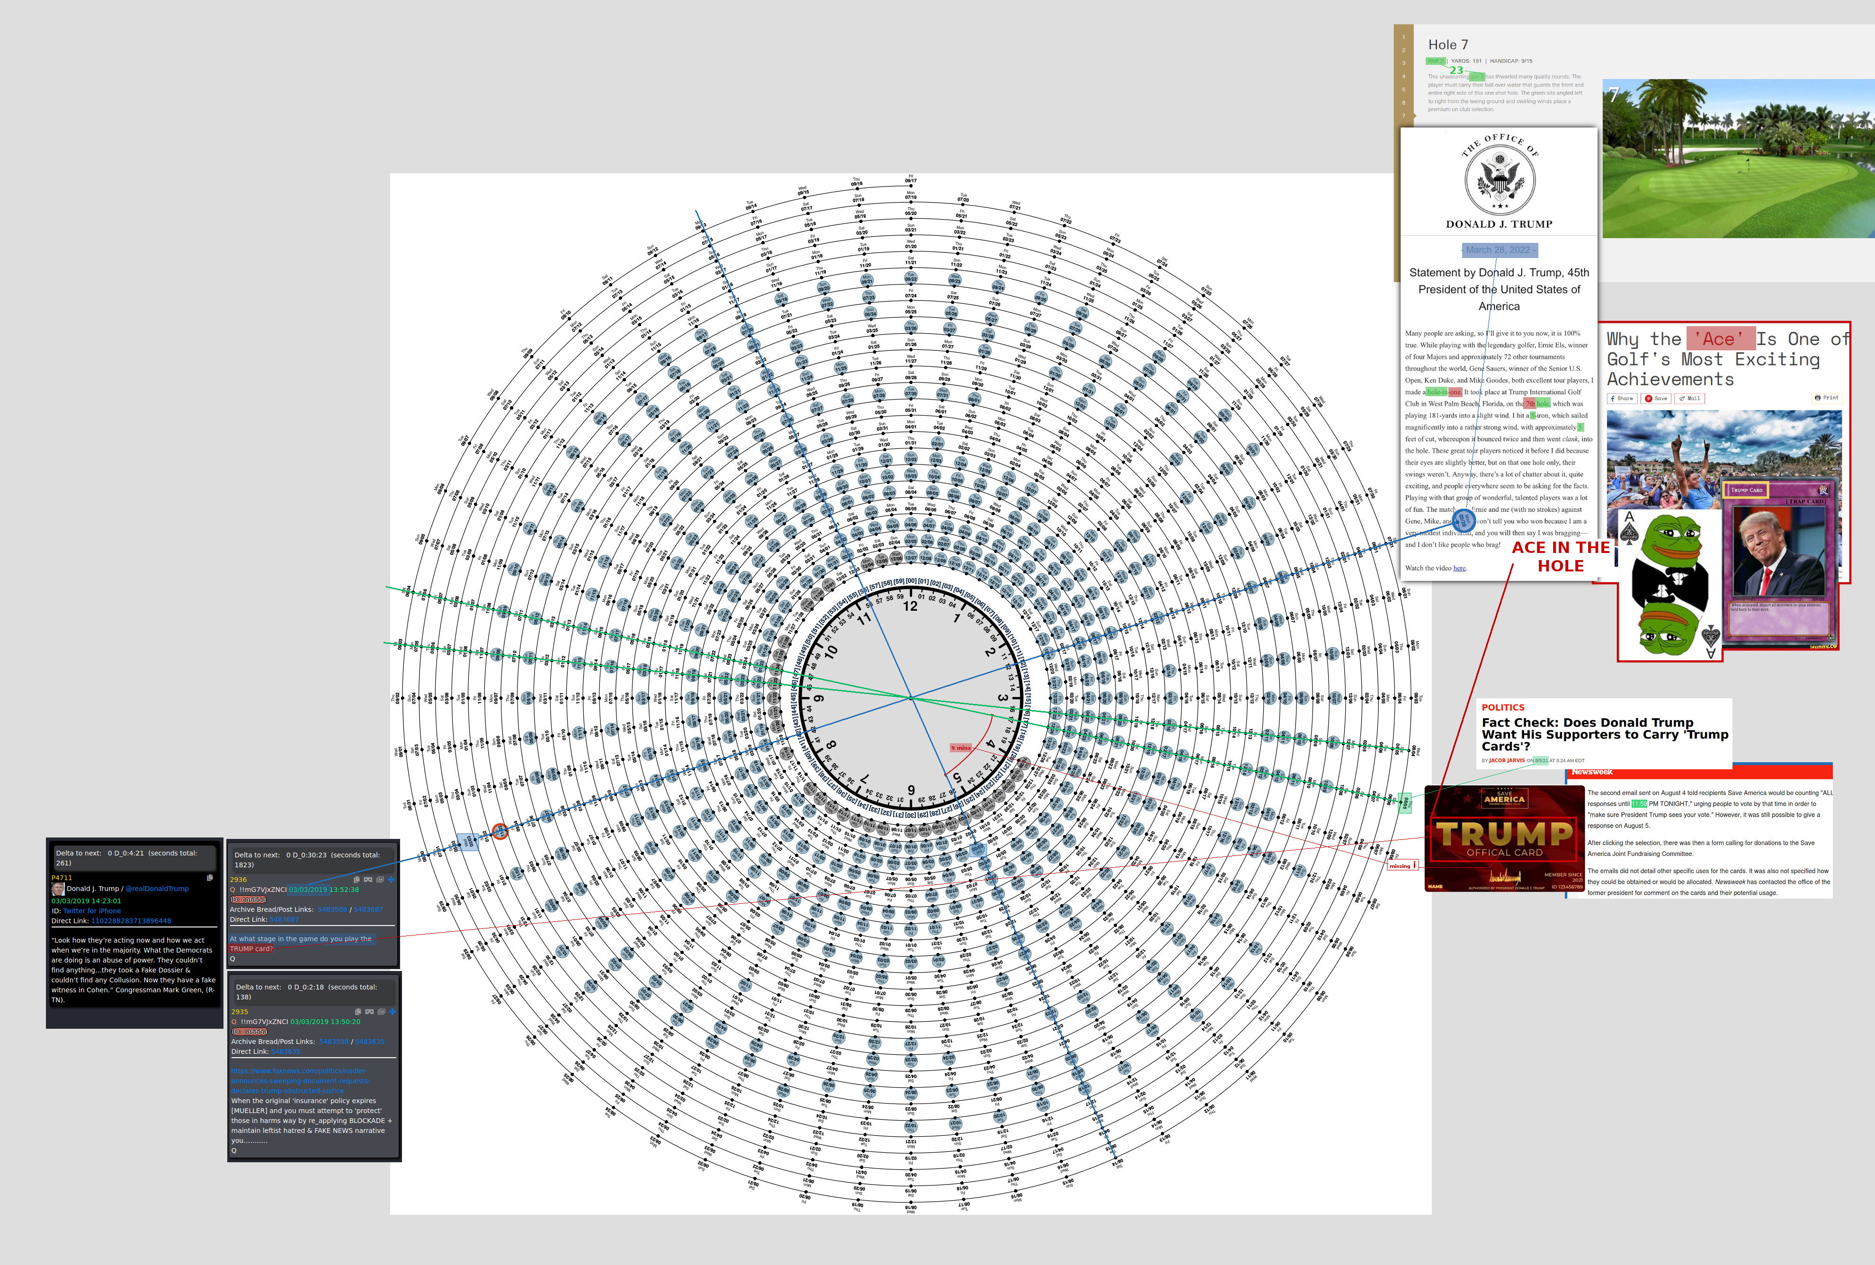
Task: Select hole 7 in the golf sidebar
Action: tap(1403, 116)
